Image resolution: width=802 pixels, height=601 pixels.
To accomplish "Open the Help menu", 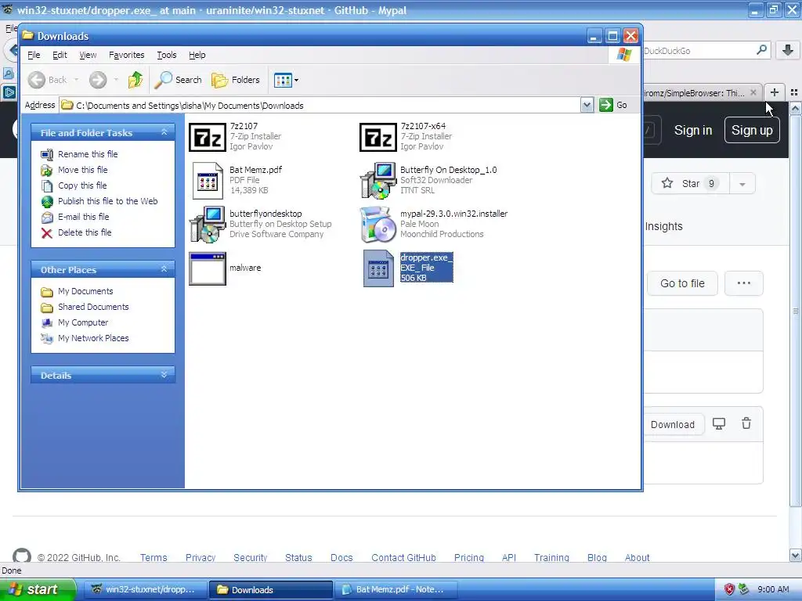I will (197, 55).
